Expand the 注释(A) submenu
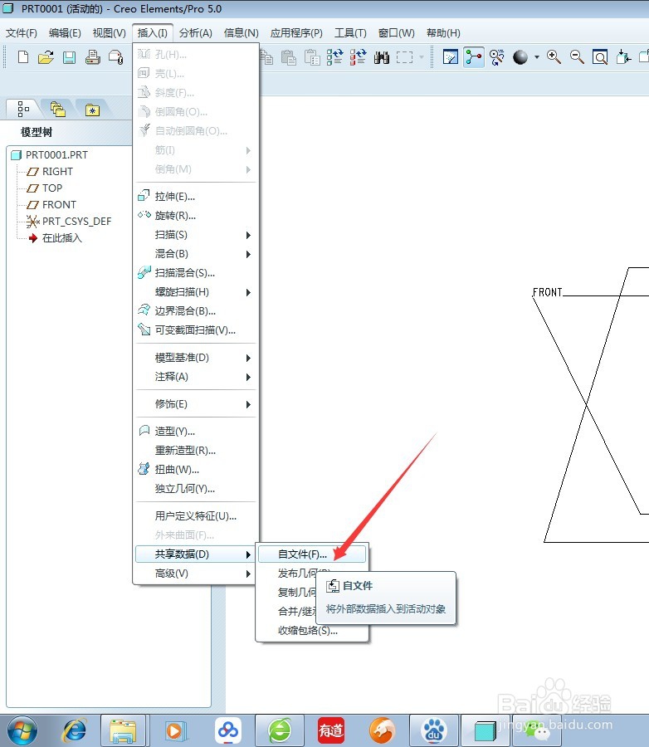Viewport: 649px width, 747px height. click(196, 377)
